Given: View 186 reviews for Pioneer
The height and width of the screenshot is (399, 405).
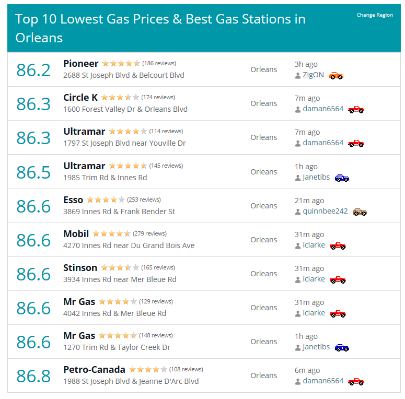Looking at the screenshot, I should (159, 63).
